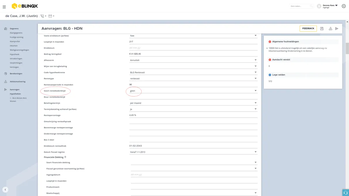Screen dimensions: 349x196
Task: Open the Datum fiscaal regime dropdown
Action: (193, 152)
